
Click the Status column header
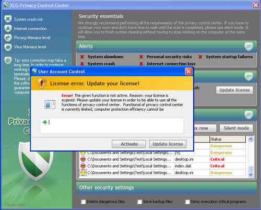point(228,139)
